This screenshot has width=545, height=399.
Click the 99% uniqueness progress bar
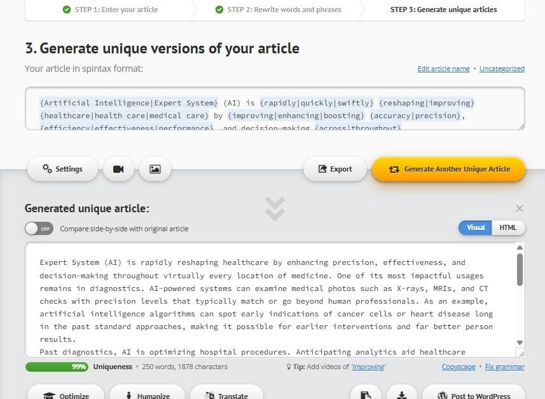[x=57, y=367]
